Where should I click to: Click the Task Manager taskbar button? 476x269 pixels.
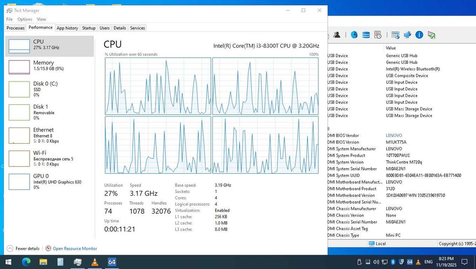(78, 262)
